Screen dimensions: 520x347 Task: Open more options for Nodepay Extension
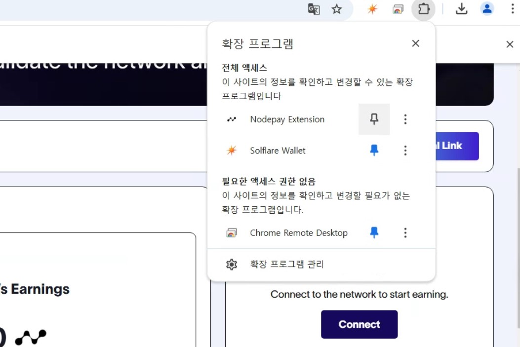[x=405, y=119]
